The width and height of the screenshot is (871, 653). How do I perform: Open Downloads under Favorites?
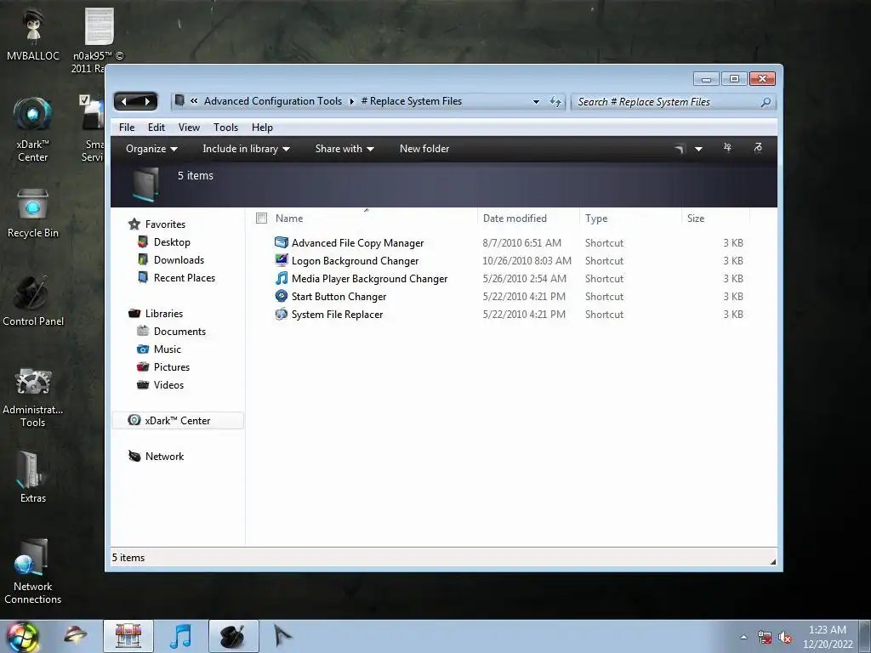(x=179, y=260)
